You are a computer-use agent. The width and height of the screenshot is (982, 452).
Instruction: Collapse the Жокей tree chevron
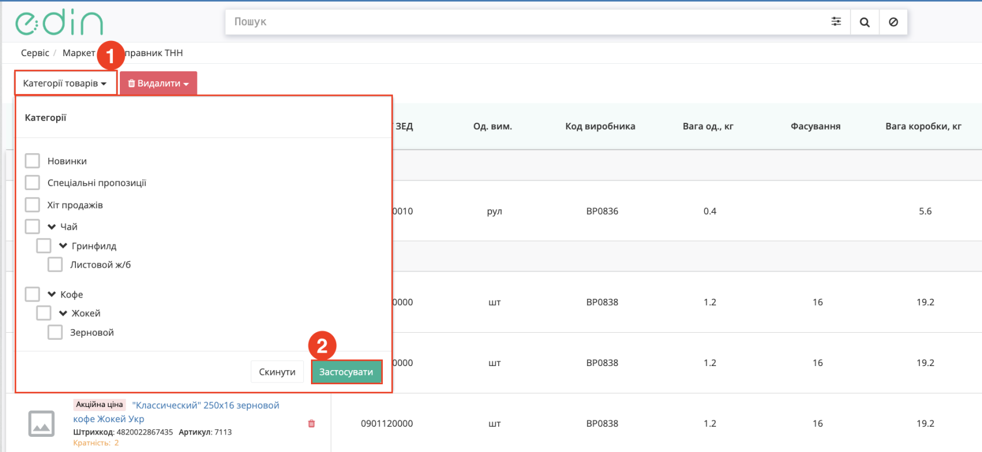pos(63,313)
